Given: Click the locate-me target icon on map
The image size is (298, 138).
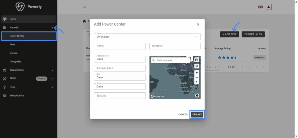Looking at the screenshot, I should point(197,66).
